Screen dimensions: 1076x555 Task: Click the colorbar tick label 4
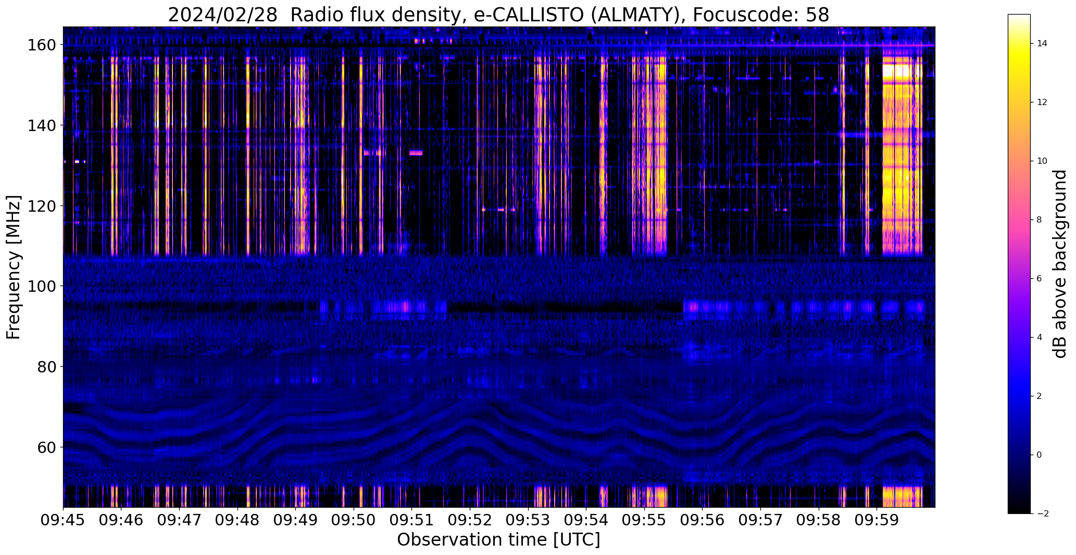click(x=1040, y=338)
